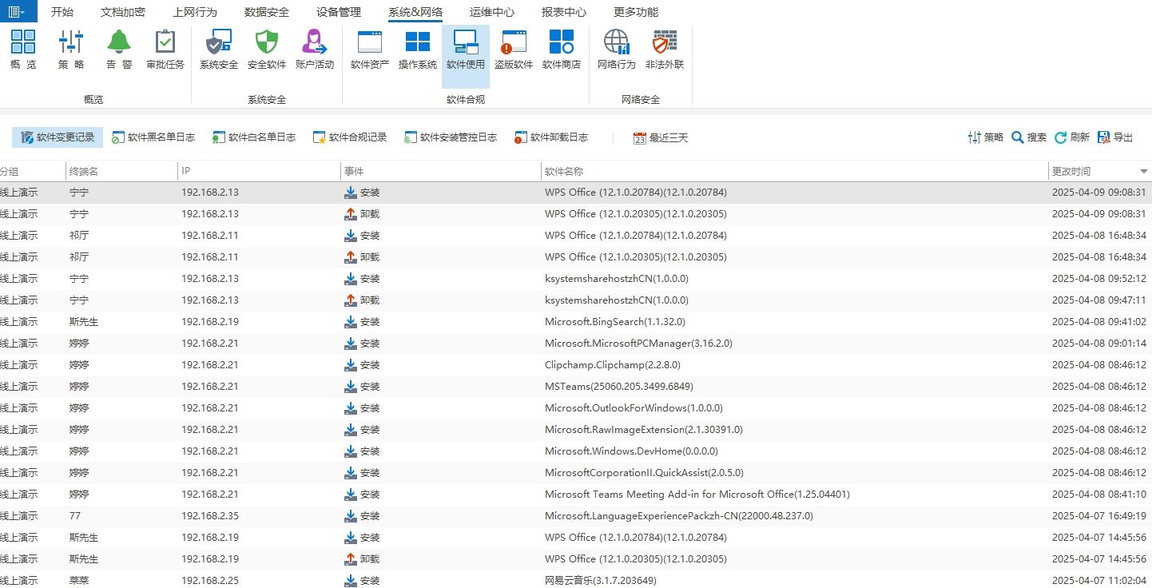Click the timestamp 2025-04-08 09:01:14
This screenshot has width=1152, height=588.
1099,344
